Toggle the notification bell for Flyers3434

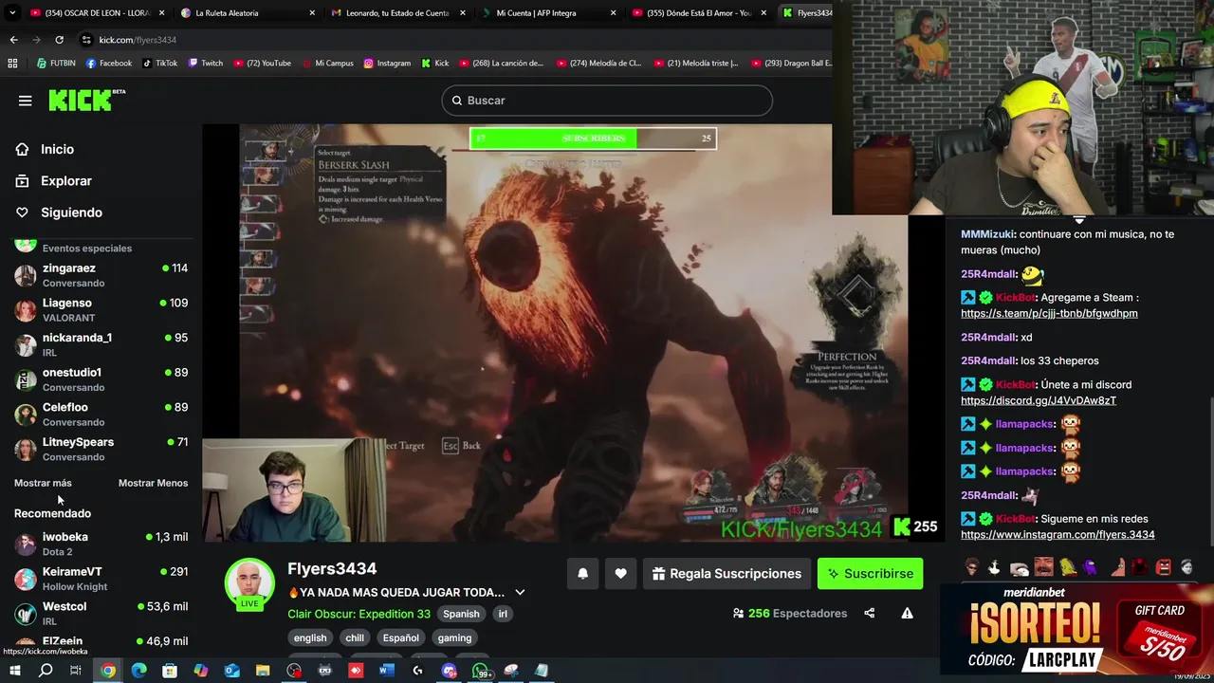click(x=583, y=573)
